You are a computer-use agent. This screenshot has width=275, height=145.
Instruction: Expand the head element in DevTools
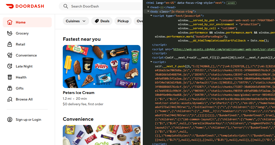(148, 7)
